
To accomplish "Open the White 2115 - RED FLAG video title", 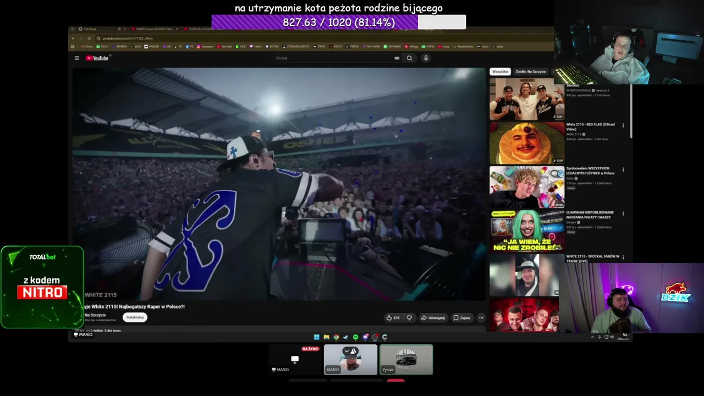I will [590, 126].
